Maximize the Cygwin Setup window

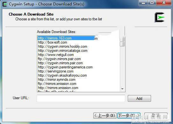[152, 3]
